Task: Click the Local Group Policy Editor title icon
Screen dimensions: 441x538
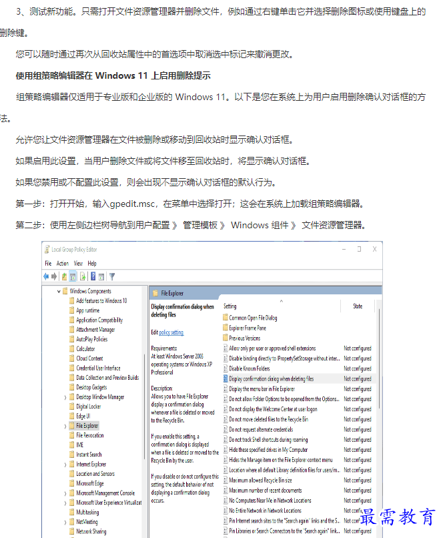Action: 47,250
